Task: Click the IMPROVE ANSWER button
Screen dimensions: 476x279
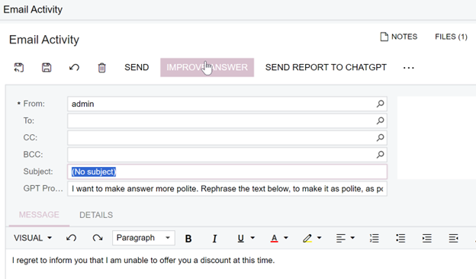Action: click(207, 67)
